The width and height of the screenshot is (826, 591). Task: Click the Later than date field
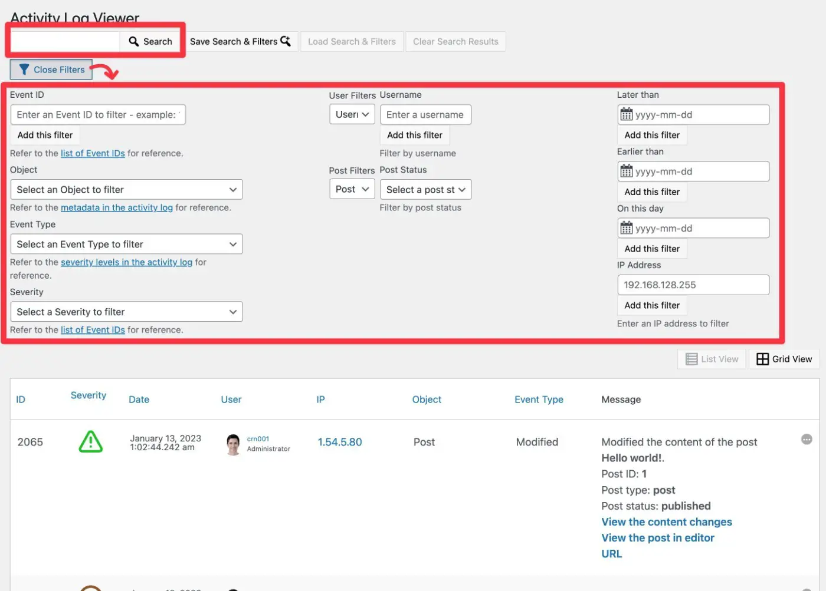693,114
